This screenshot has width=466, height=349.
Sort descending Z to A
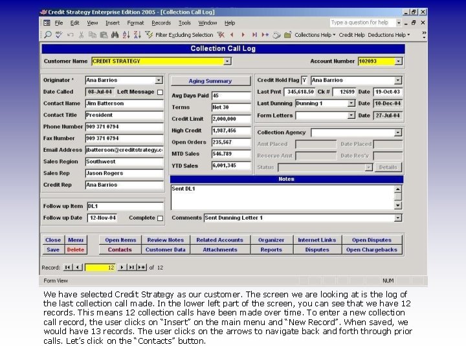tap(137, 35)
